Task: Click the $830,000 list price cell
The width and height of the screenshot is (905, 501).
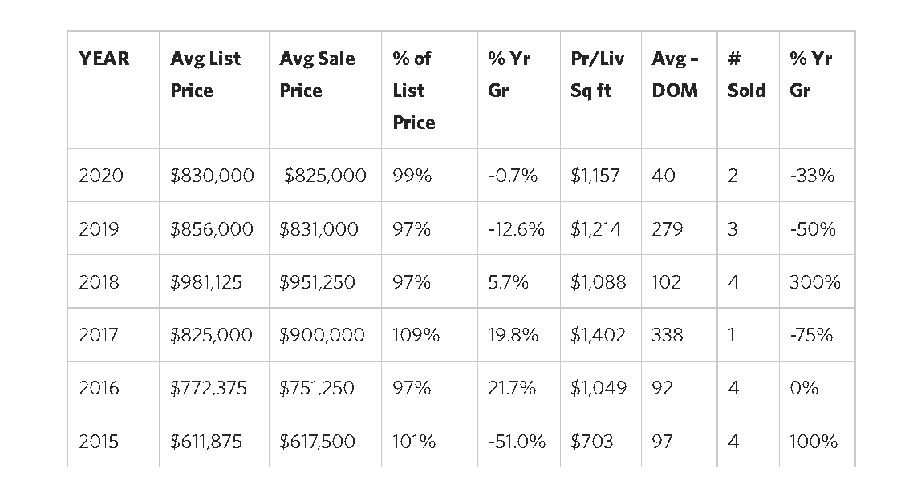Action: (212, 176)
